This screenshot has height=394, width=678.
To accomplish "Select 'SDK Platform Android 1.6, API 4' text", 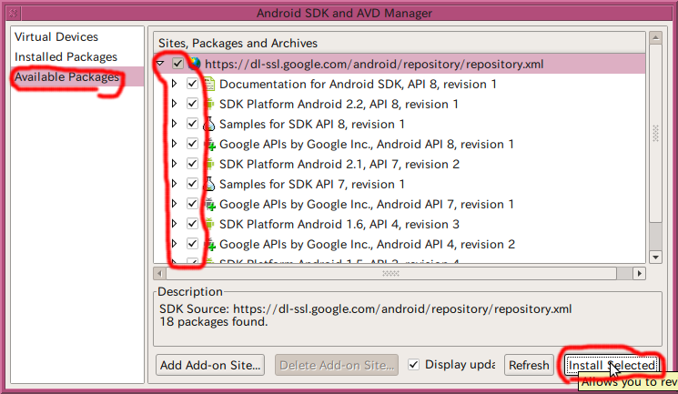I will [x=339, y=224].
